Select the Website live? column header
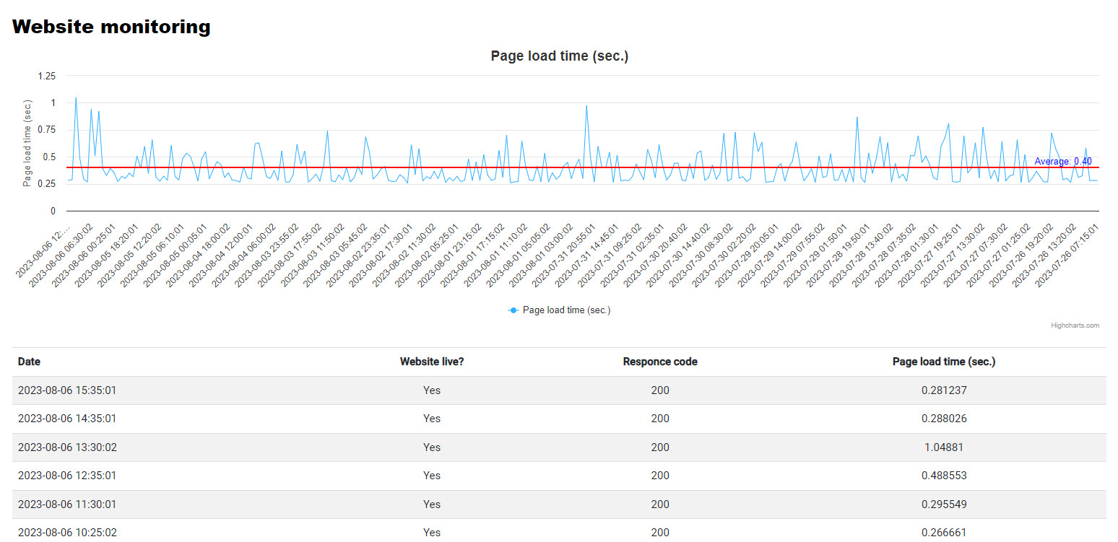 pos(431,362)
